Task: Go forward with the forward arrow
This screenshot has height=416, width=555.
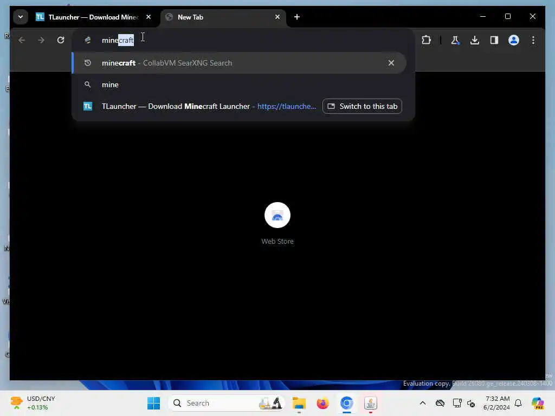Action: (x=41, y=40)
